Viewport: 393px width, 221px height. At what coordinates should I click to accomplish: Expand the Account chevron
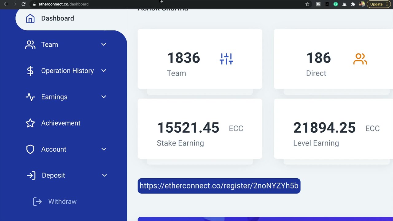[x=104, y=149]
